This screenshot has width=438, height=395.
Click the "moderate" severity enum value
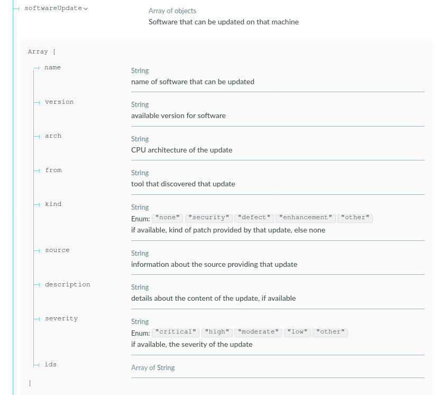click(x=258, y=332)
